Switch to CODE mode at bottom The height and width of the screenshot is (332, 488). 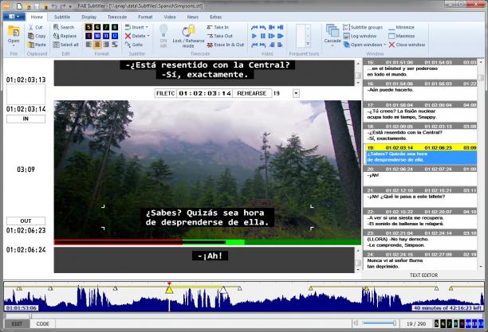click(42, 323)
